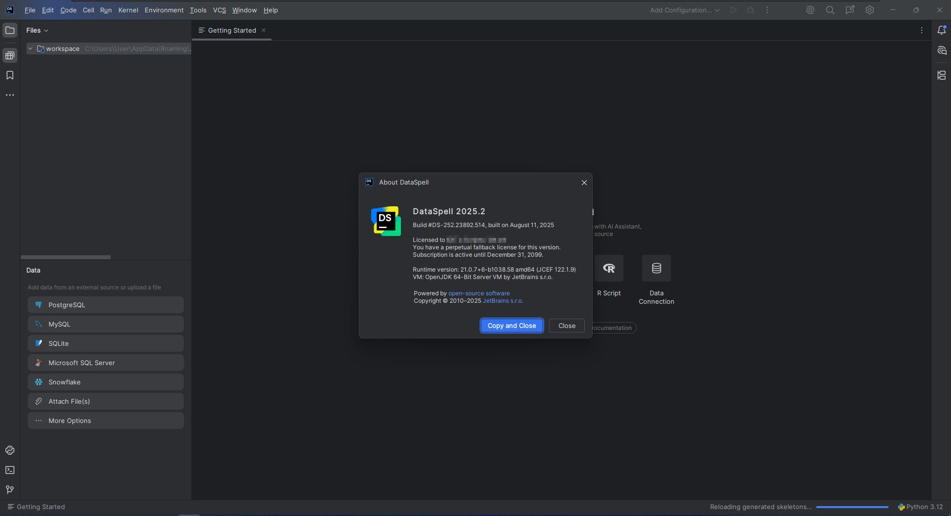Viewport: 951px width, 516px height.
Task: Click the Documentation button behind dialog
Action: coord(614,328)
